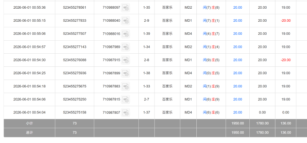Select the red -20.00 loss in row 2-9

point(286,21)
